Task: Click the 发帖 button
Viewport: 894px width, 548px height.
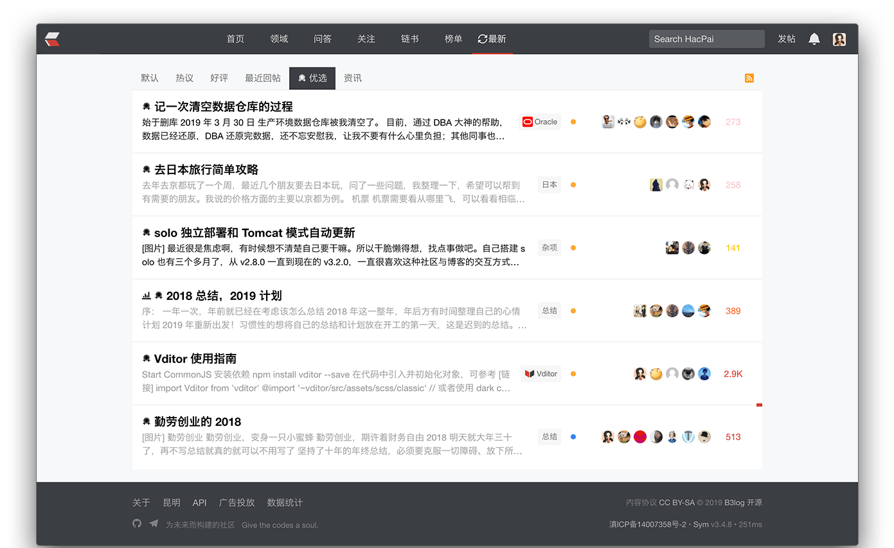Action: [786, 39]
